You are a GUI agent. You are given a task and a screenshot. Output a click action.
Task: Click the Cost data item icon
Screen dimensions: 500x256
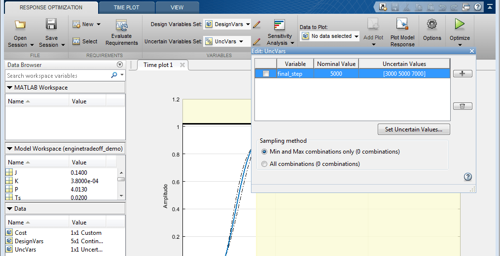9,233
